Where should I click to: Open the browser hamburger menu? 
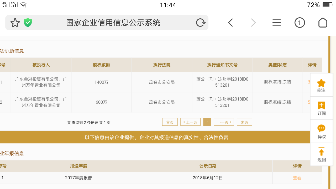(276, 23)
